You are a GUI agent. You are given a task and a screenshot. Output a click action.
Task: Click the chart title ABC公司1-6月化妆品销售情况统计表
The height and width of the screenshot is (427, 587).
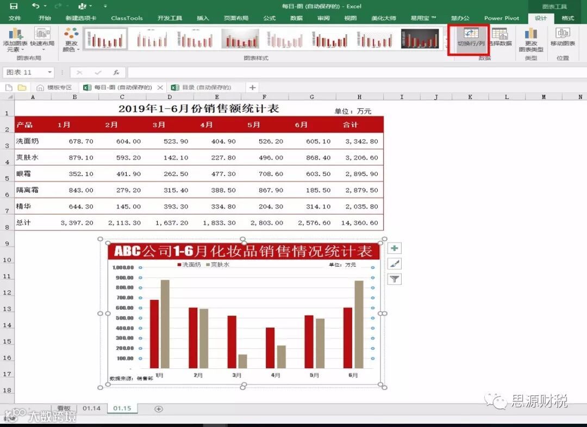[243, 251]
